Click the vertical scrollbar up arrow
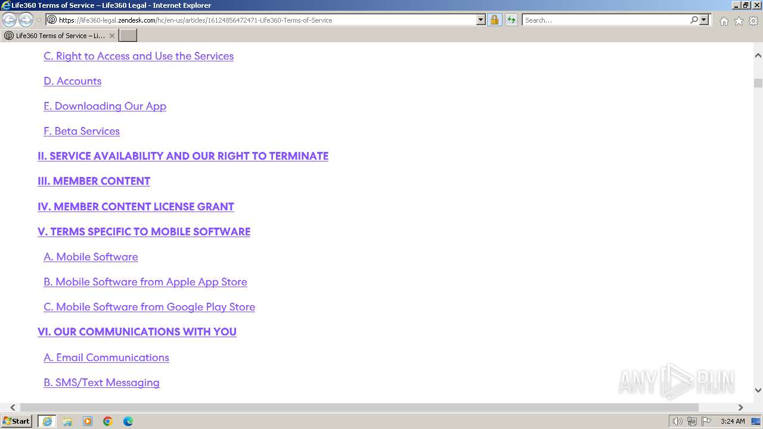This screenshot has height=429, width=763. 758,55
